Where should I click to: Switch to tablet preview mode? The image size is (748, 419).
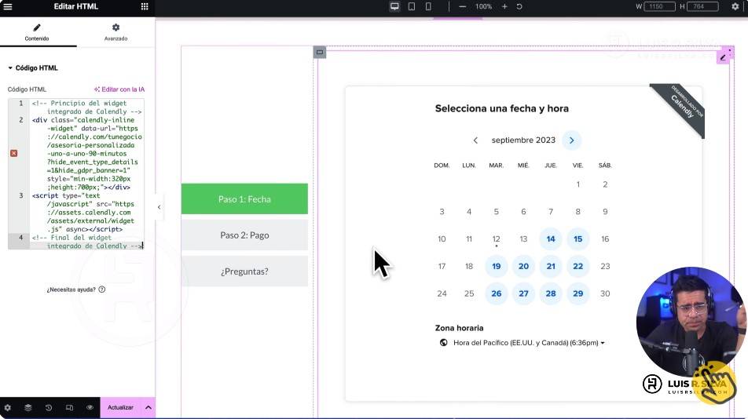(412, 6)
